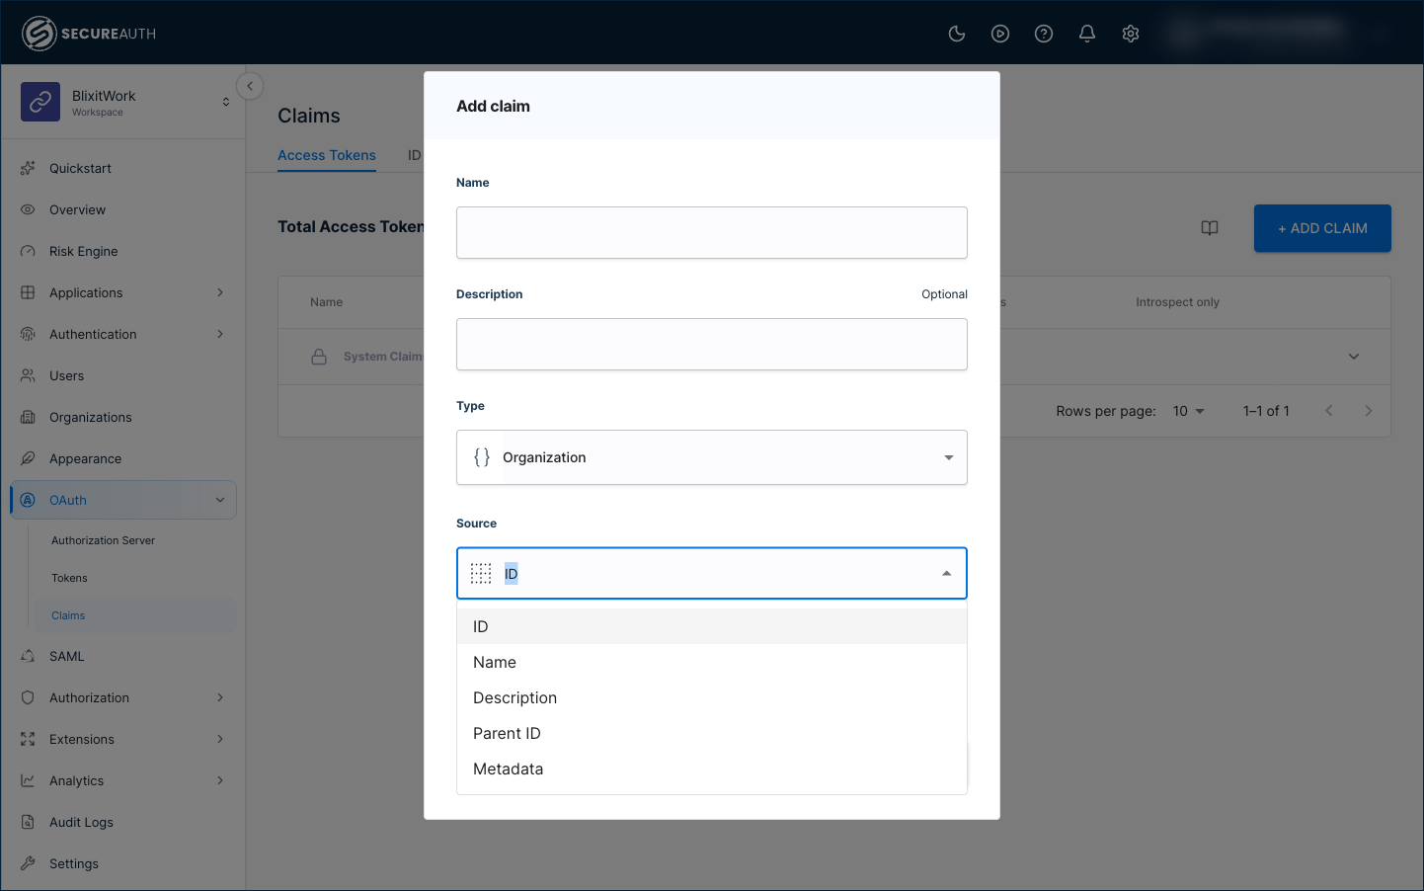This screenshot has width=1424, height=891.
Task: Click the Authentication fingerprint icon
Action: pos(28,334)
